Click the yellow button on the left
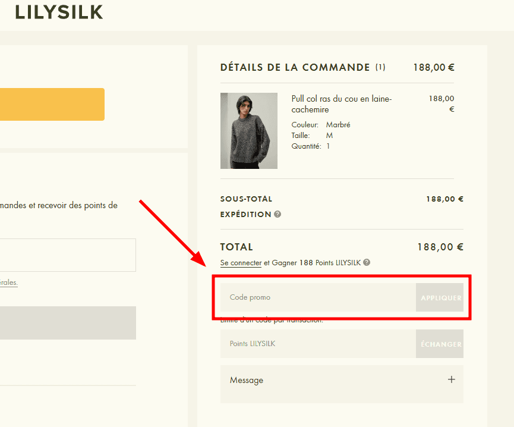 coord(52,104)
